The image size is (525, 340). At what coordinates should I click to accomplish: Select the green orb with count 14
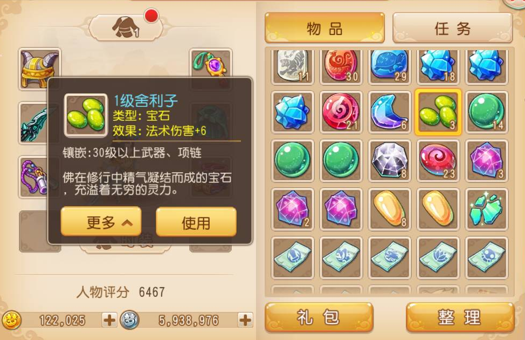pyautogui.click(x=487, y=112)
